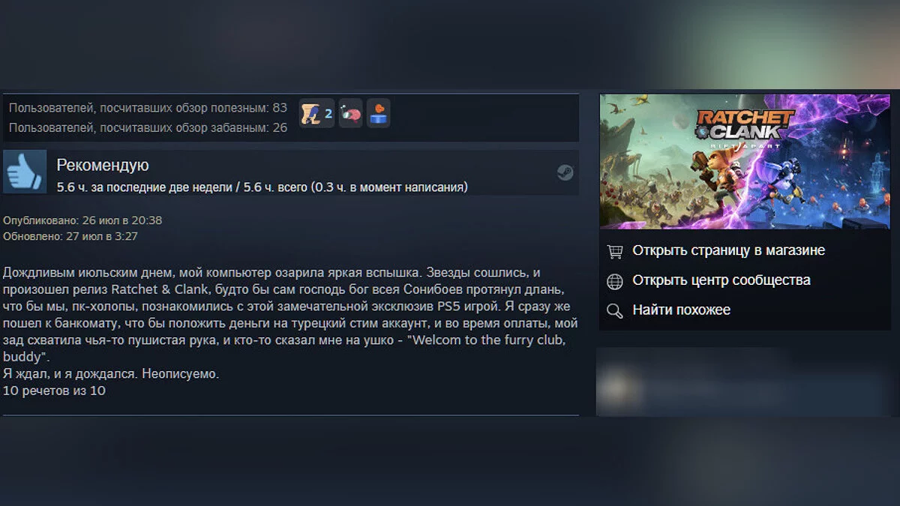Click the Steam logo icon in review header
The height and width of the screenshot is (506, 900).
click(565, 172)
